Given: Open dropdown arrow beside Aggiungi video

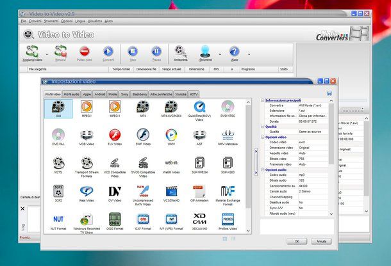Looking at the screenshot, I should 47,54.
